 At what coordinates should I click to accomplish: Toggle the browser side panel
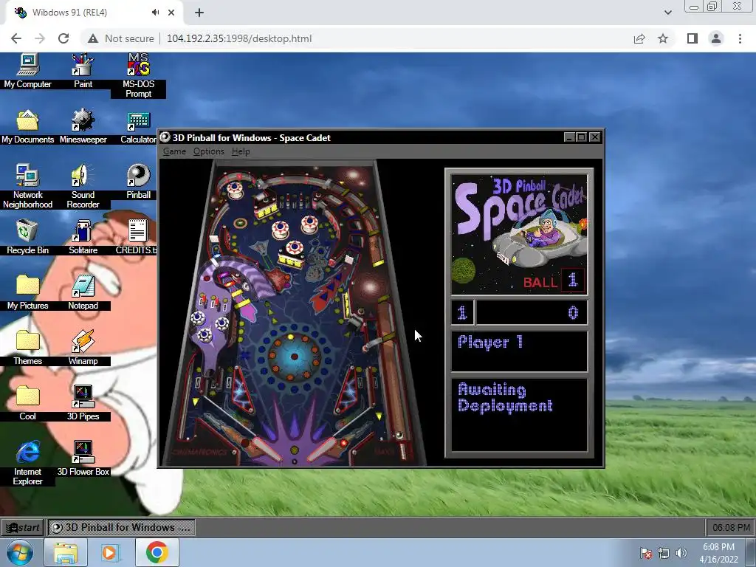pos(693,38)
